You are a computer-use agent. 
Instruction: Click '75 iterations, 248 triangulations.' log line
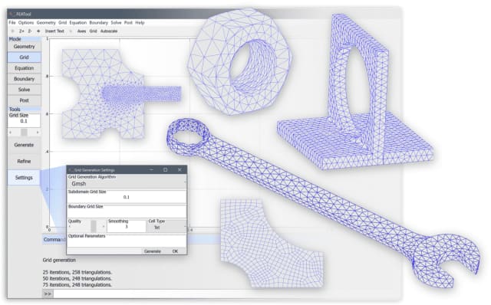pos(77,284)
